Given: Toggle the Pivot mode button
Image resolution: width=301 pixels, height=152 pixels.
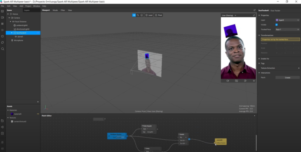Looking at the screenshot, I should tap(159, 15).
